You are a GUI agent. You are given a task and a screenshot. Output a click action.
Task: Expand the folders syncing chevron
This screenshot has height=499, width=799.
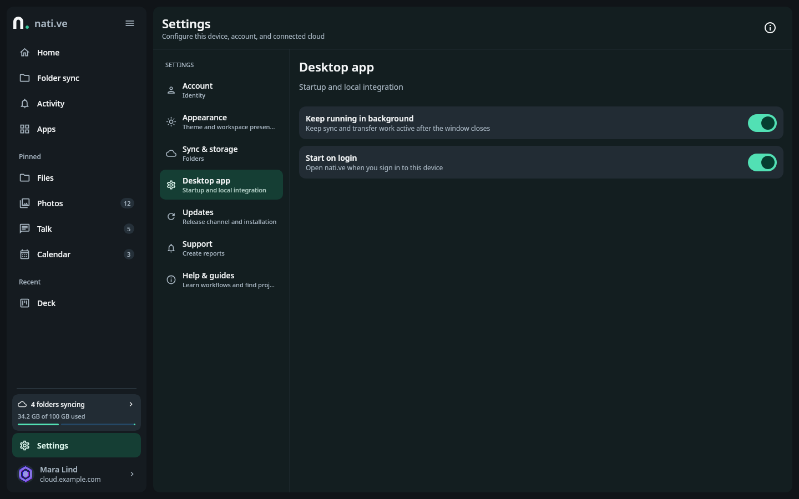point(131,405)
